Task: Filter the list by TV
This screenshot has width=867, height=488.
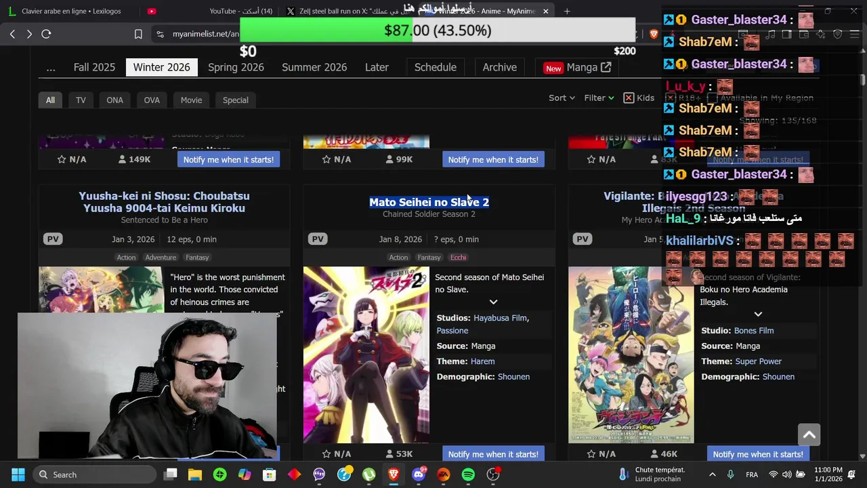Action: [81, 100]
